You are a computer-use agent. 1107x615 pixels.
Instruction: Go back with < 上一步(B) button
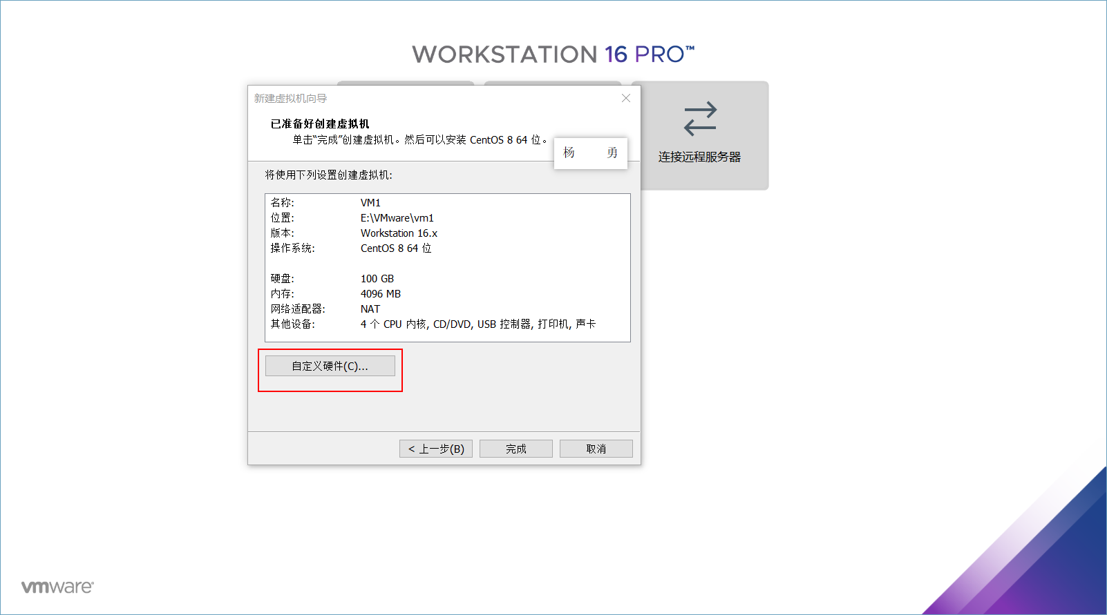436,449
